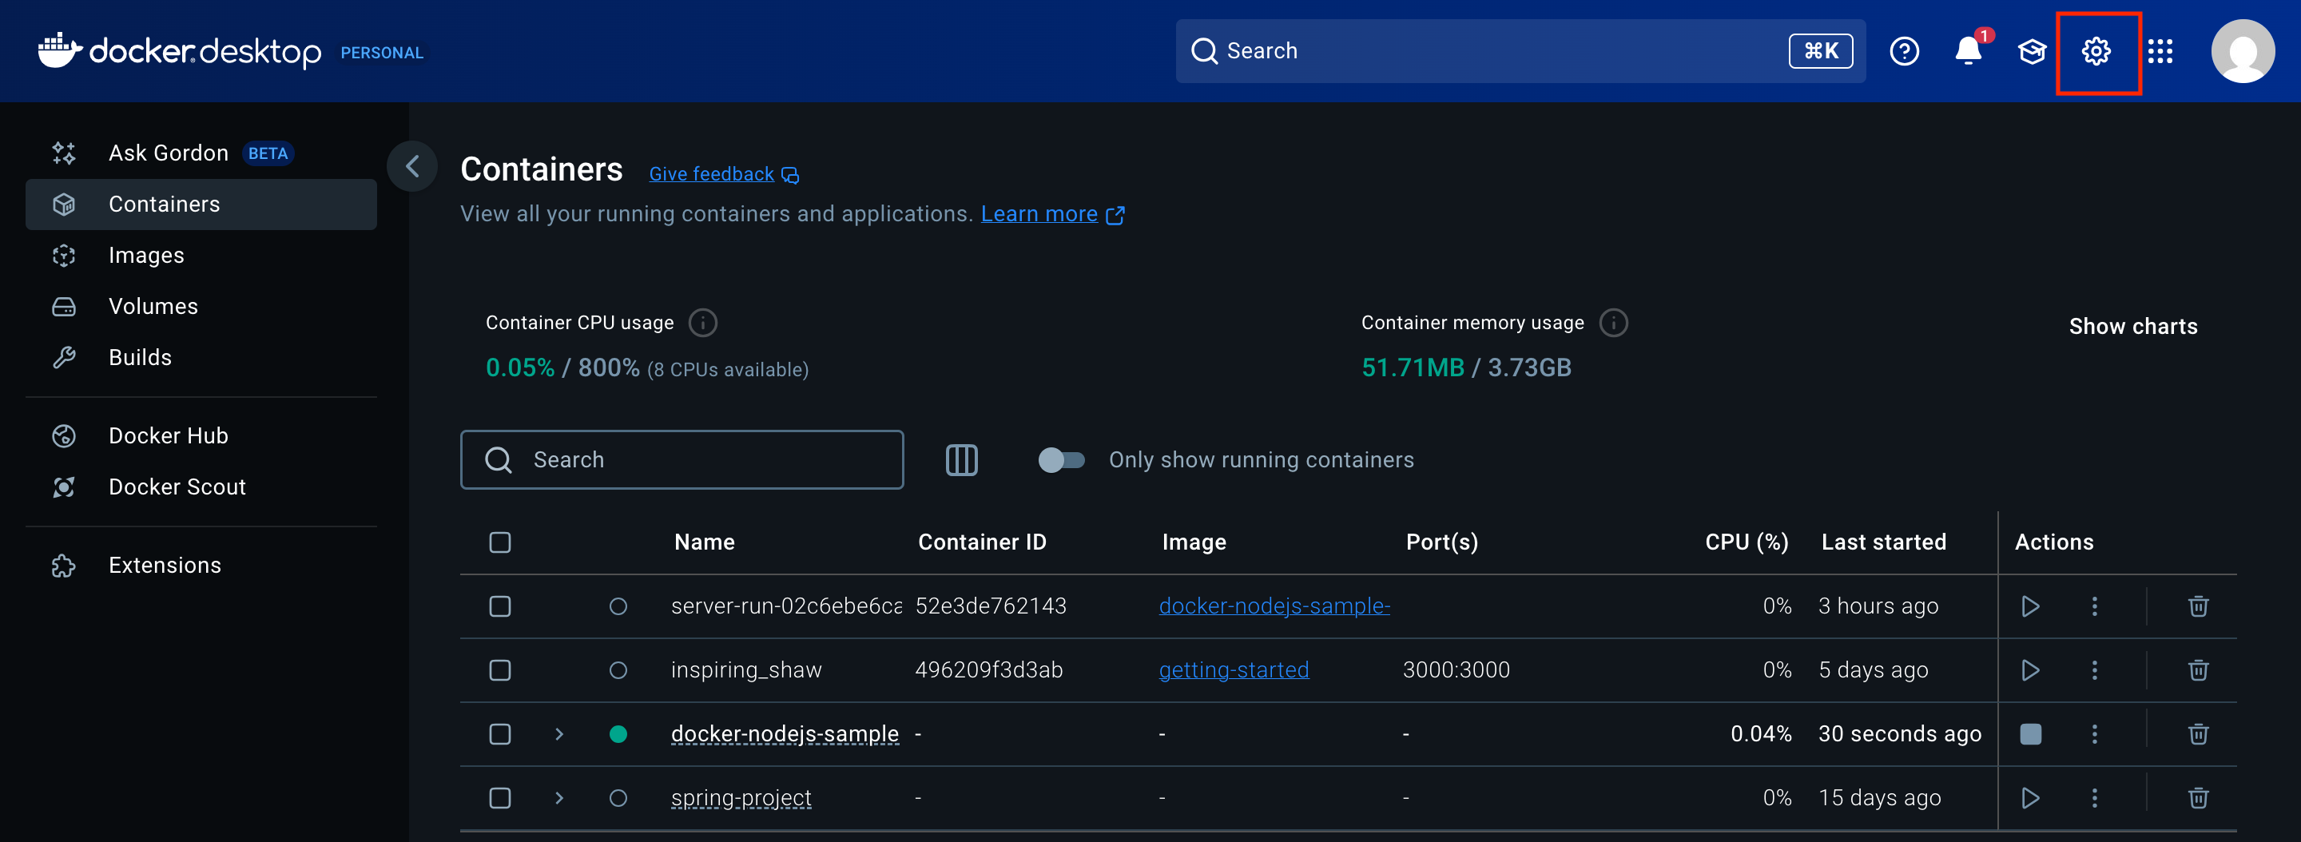Viewport: 2301px width, 842px height.
Task: Open more actions for spring-project
Action: click(2095, 797)
